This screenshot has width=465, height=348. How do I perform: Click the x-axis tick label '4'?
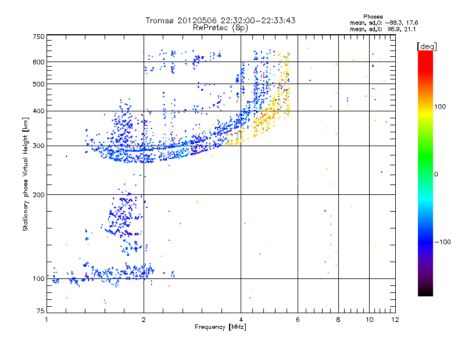pos(241,320)
